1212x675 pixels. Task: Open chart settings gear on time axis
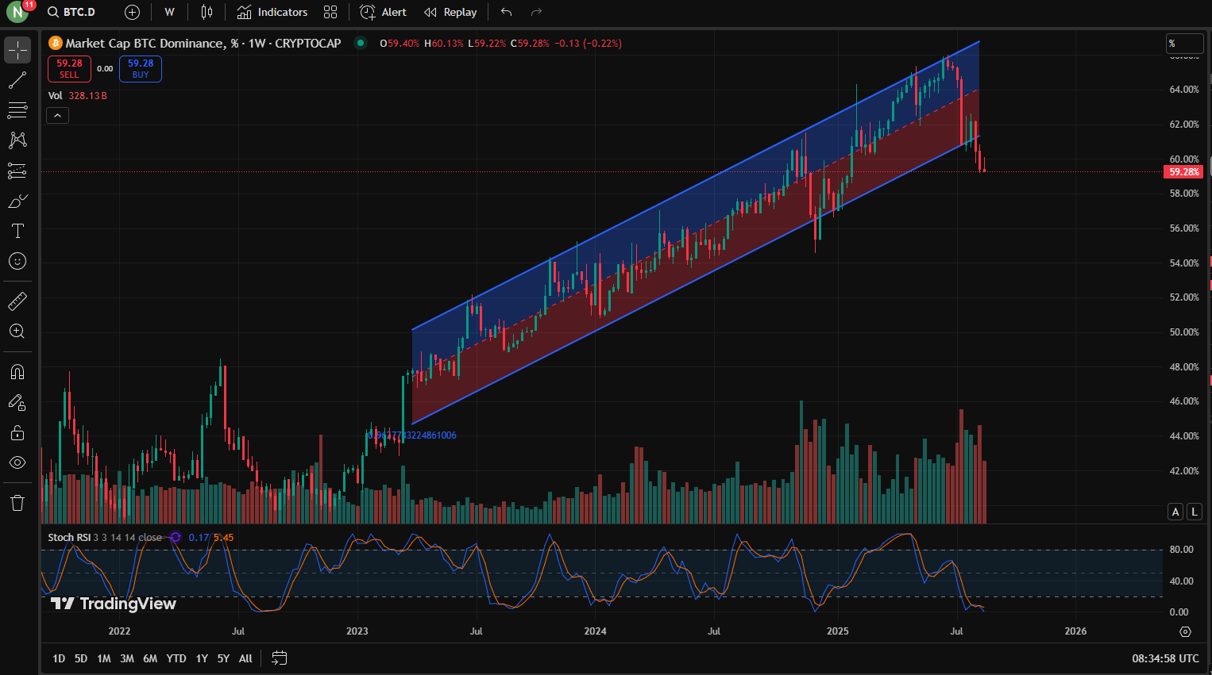click(1186, 631)
